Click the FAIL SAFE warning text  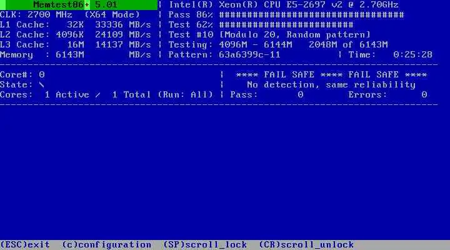(331, 74)
